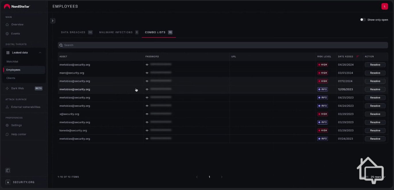Open Help center chat icon
Viewport: 394px width, 190px height.
pos(7,134)
